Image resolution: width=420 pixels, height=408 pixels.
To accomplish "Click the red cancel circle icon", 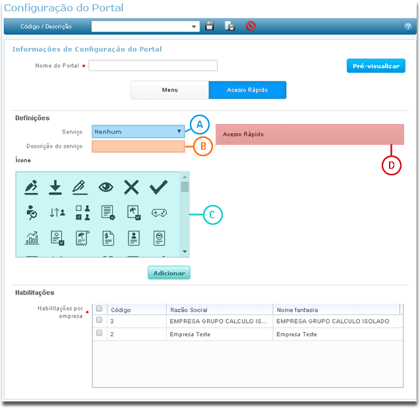I will tap(251, 26).
